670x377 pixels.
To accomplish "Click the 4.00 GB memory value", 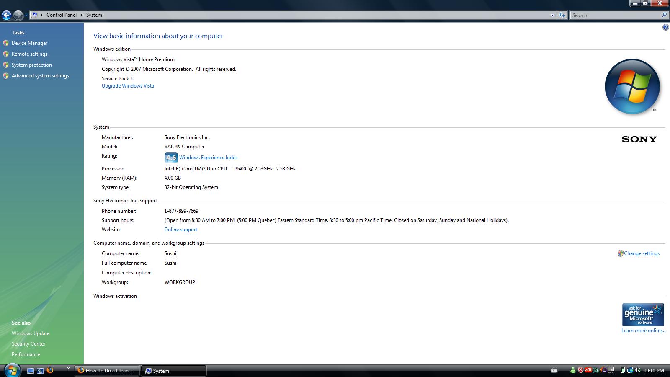I will coord(173,178).
